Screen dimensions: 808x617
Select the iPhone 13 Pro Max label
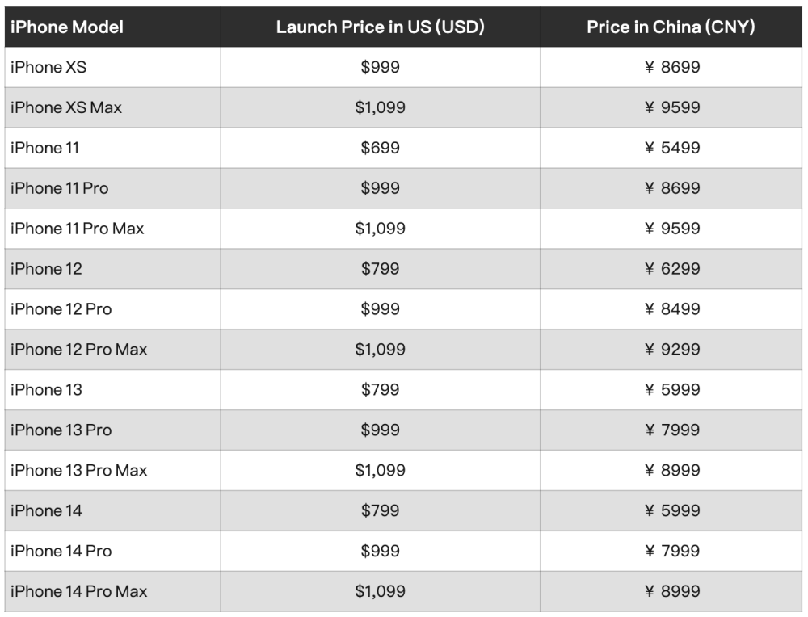(x=79, y=470)
